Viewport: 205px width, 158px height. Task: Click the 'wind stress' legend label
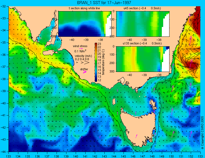pyautogui.click(x=80, y=46)
